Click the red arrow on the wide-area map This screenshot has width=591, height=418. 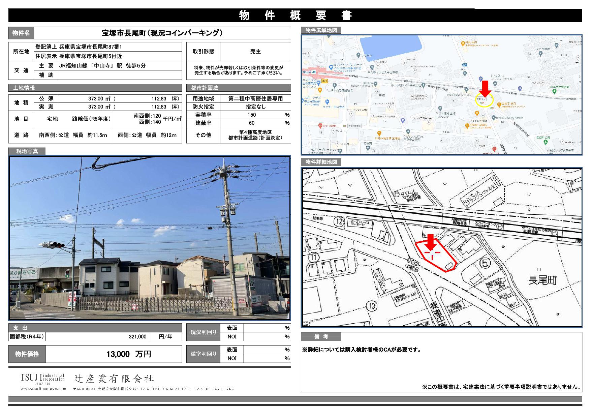point(485,88)
